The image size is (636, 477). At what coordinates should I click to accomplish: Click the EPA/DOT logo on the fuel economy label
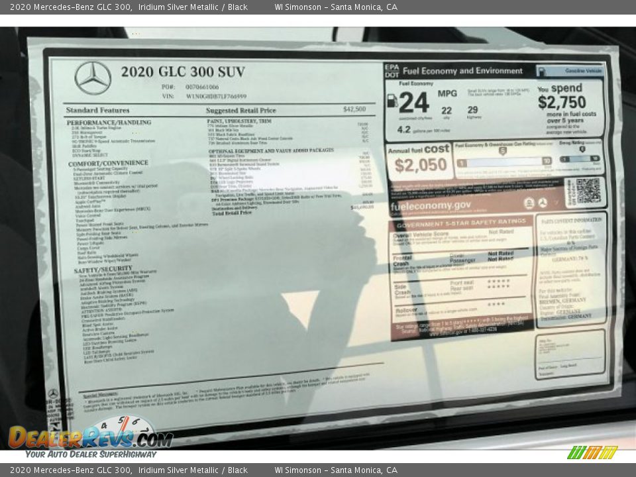[392, 70]
